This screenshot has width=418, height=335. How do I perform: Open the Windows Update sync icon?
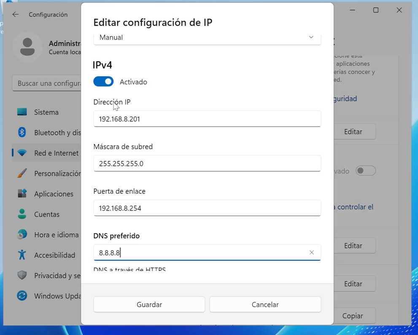pyautogui.click(x=22, y=296)
